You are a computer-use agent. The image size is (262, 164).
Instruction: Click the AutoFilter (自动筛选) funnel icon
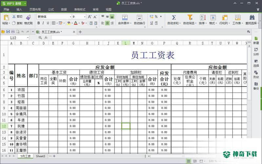point(190,18)
